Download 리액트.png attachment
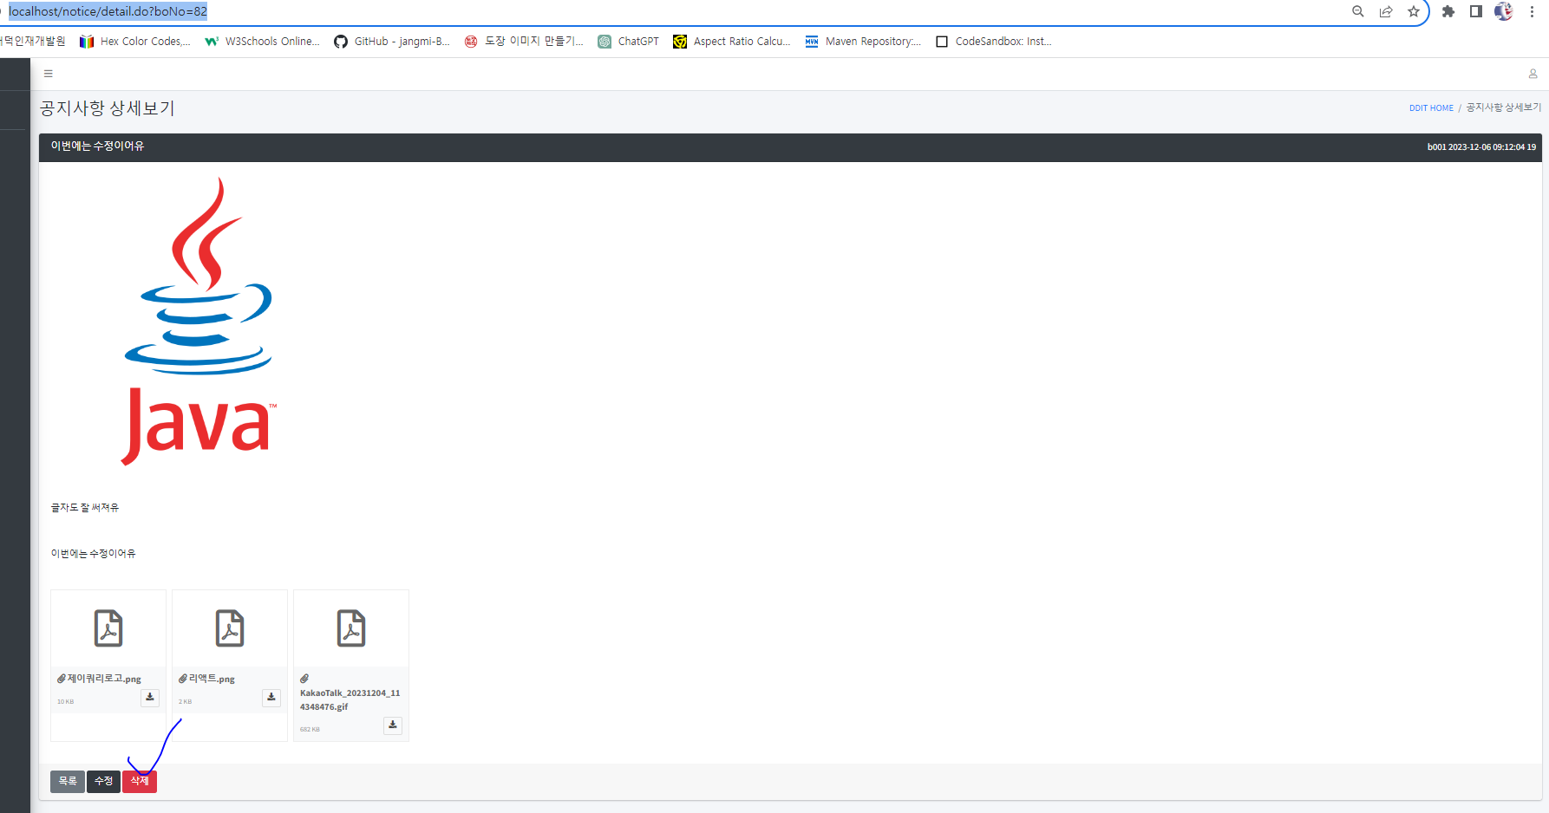The height and width of the screenshot is (813, 1549). click(271, 698)
